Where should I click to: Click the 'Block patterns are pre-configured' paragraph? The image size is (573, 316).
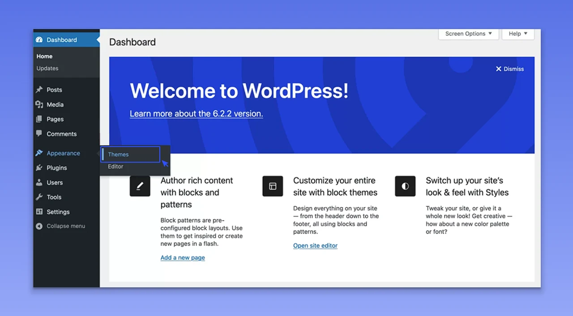coord(201,232)
